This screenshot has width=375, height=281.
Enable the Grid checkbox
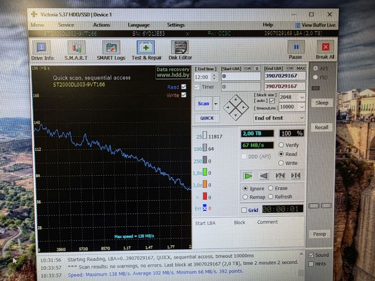tap(244, 210)
